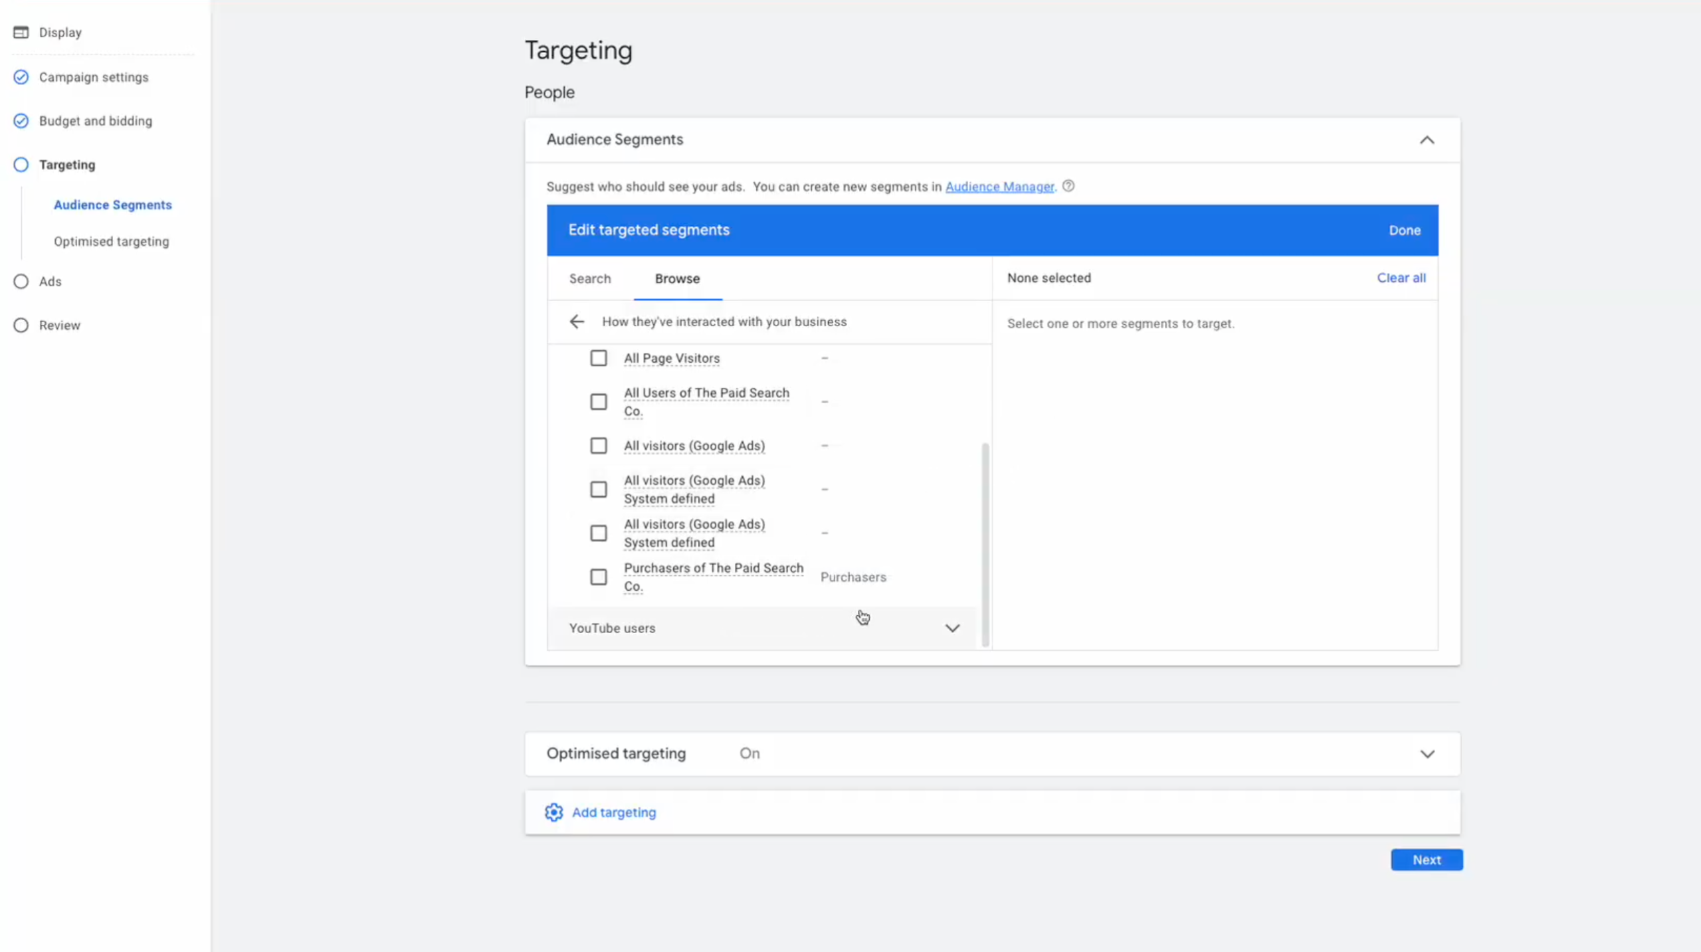Click the gear icon next to Add targeting
The height and width of the screenshot is (952, 1701).
click(553, 812)
